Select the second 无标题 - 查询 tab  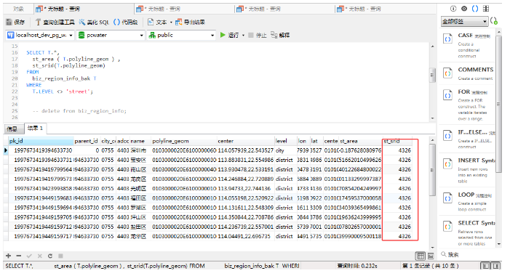(x=184, y=9)
